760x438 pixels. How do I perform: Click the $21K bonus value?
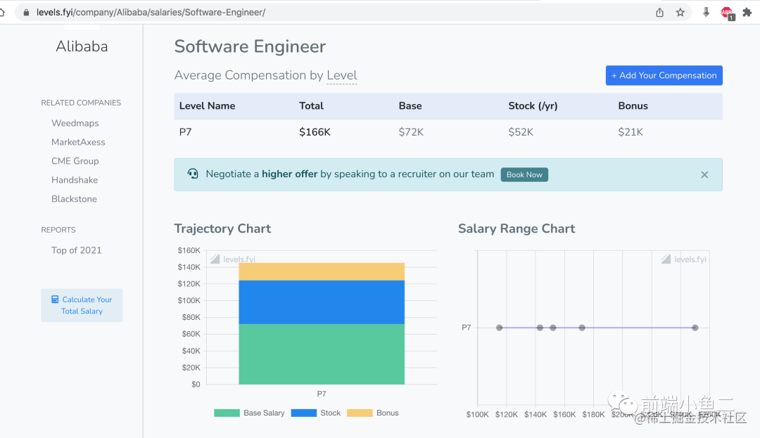pyautogui.click(x=631, y=132)
